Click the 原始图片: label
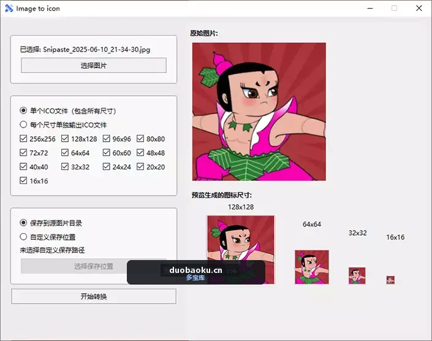The image size is (432, 341). (x=204, y=33)
